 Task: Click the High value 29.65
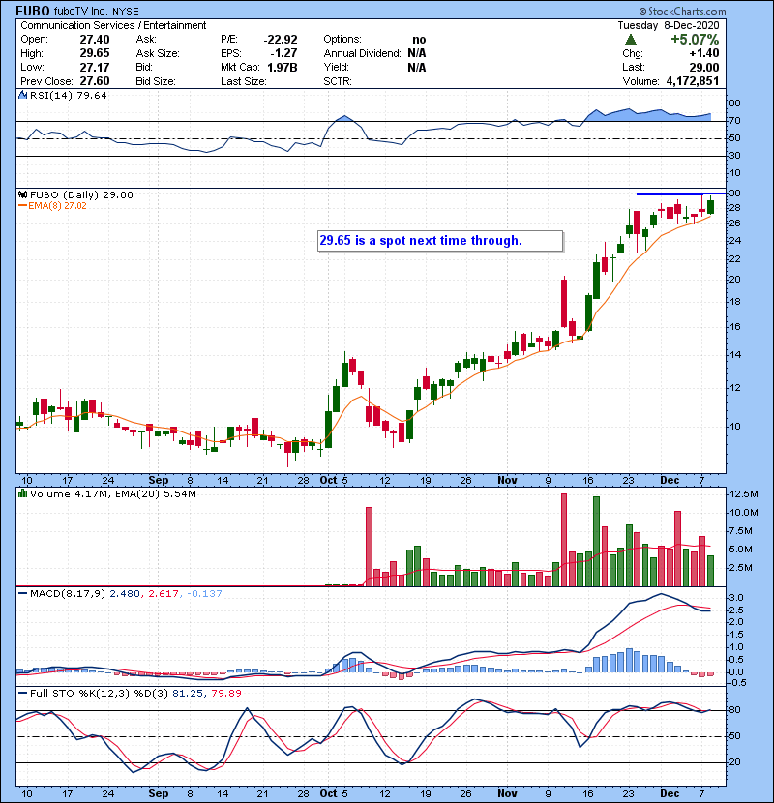coord(95,53)
